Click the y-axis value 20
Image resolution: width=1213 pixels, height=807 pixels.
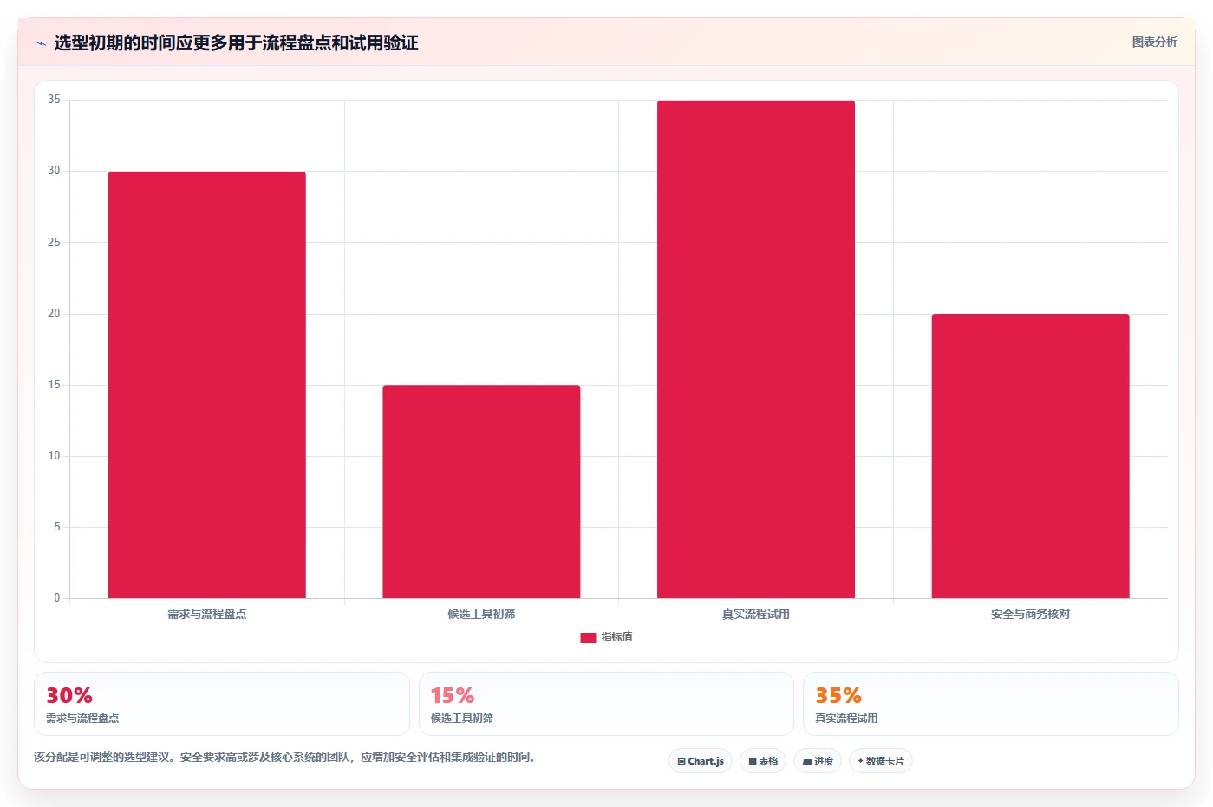tap(54, 314)
